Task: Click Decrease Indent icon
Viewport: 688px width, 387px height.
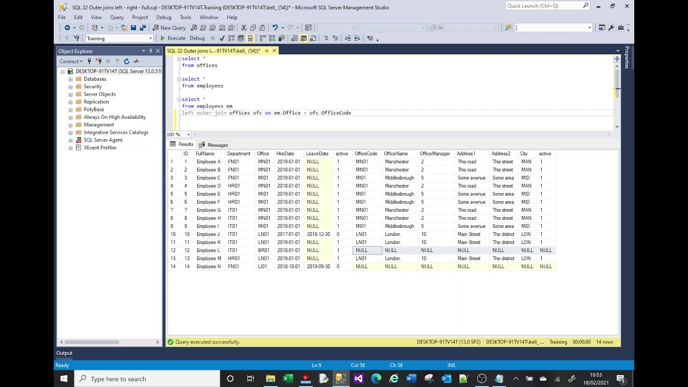Action: click(348, 38)
